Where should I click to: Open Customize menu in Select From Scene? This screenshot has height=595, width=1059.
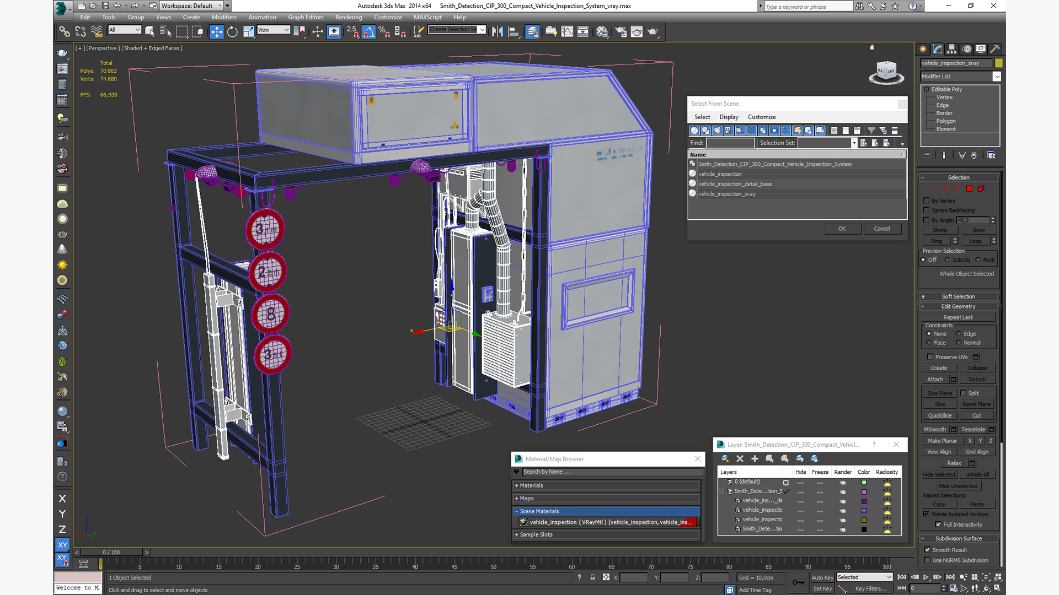click(762, 117)
